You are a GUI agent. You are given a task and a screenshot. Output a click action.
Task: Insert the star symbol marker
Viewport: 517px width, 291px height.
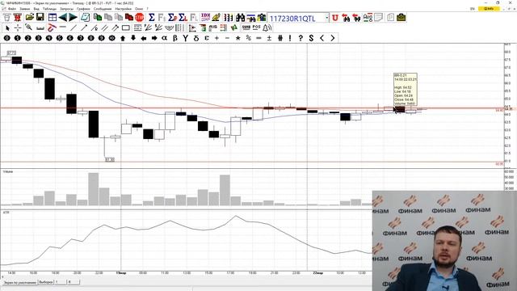tap(237, 38)
